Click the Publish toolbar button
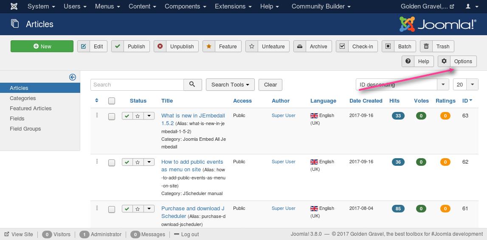 130,46
